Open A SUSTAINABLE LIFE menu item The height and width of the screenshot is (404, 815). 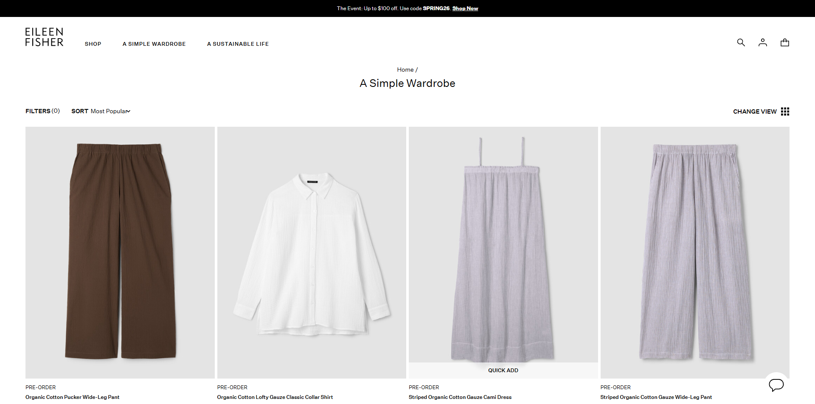point(238,44)
